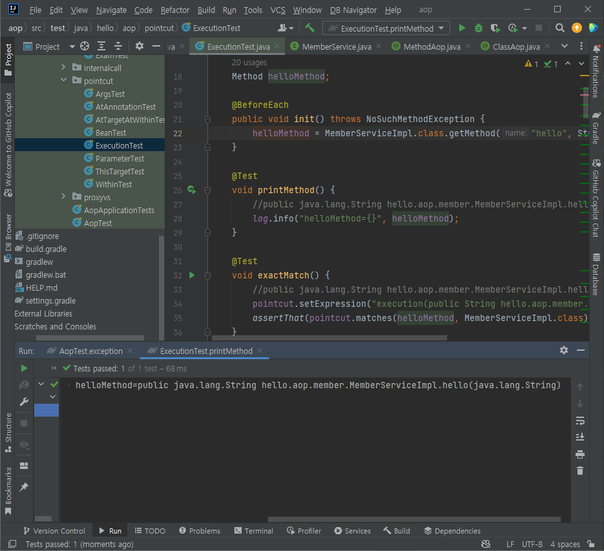Viewport: 604px width, 551px height.
Task: Open the Version Control tool window
Action: point(54,531)
